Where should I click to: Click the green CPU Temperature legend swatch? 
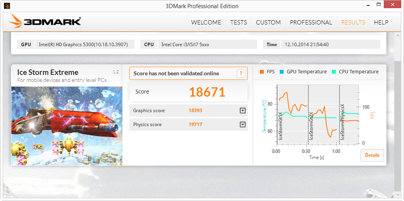tap(334, 72)
